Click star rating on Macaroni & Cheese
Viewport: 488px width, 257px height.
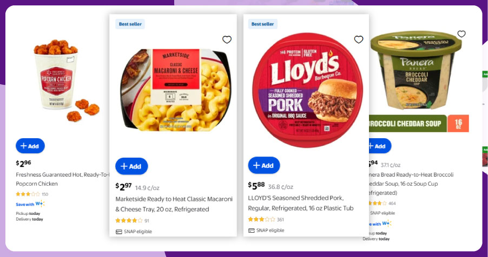(129, 220)
